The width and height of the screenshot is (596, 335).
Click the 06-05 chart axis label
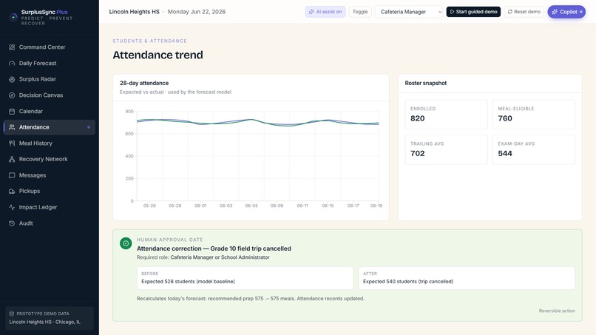pyautogui.click(x=251, y=206)
